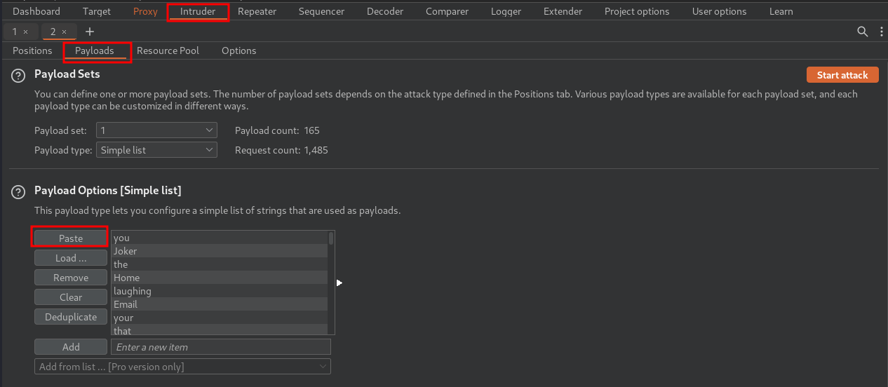Viewport: 888px width, 387px height.
Task: Switch to the Positions sub-tab
Action: pos(32,50)
